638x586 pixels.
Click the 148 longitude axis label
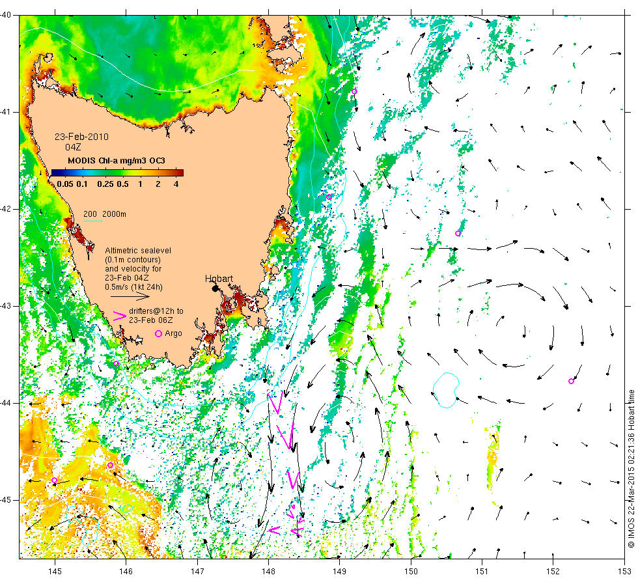click(x=268, y=572)
